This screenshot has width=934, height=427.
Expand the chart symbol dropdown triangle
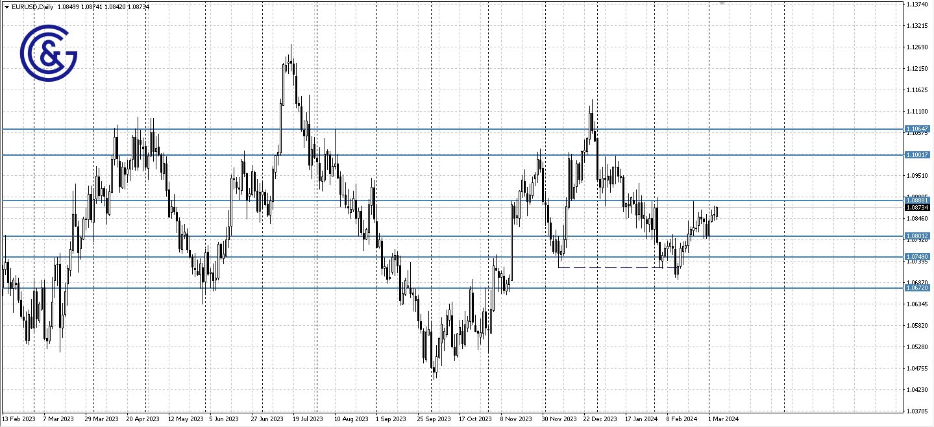tap(5, 6)
